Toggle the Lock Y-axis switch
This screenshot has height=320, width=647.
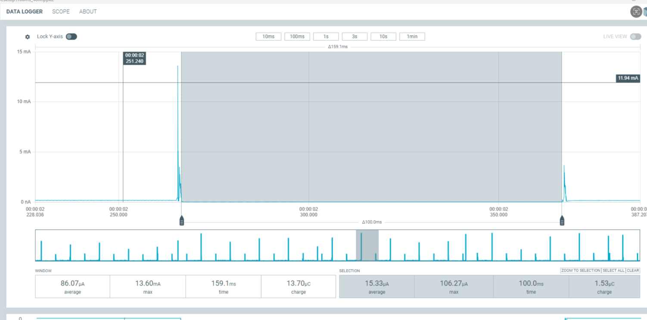click(72, 37)
